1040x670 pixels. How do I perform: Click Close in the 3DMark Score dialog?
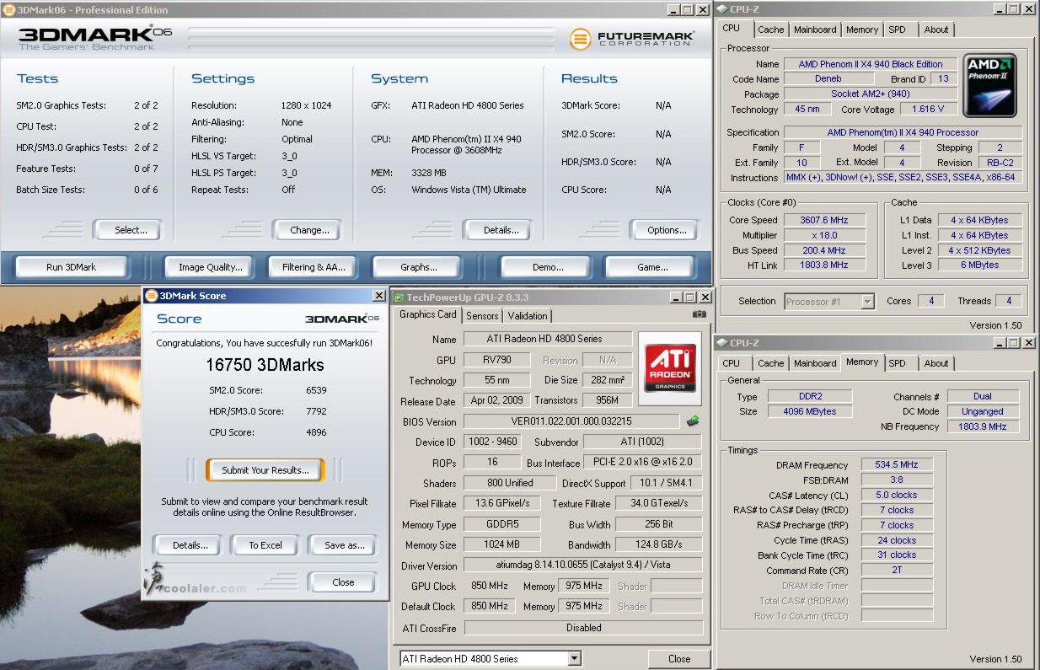click(x=343, y=582)
